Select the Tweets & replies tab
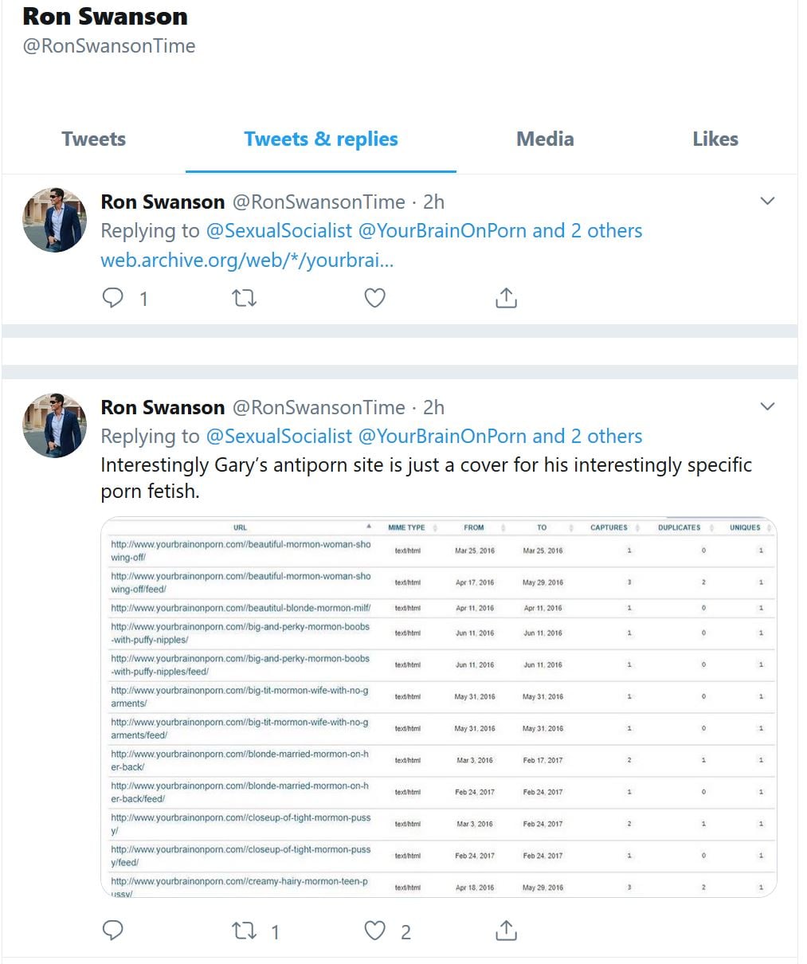This screenshot has width=807, height=964. tap(321, 139)
